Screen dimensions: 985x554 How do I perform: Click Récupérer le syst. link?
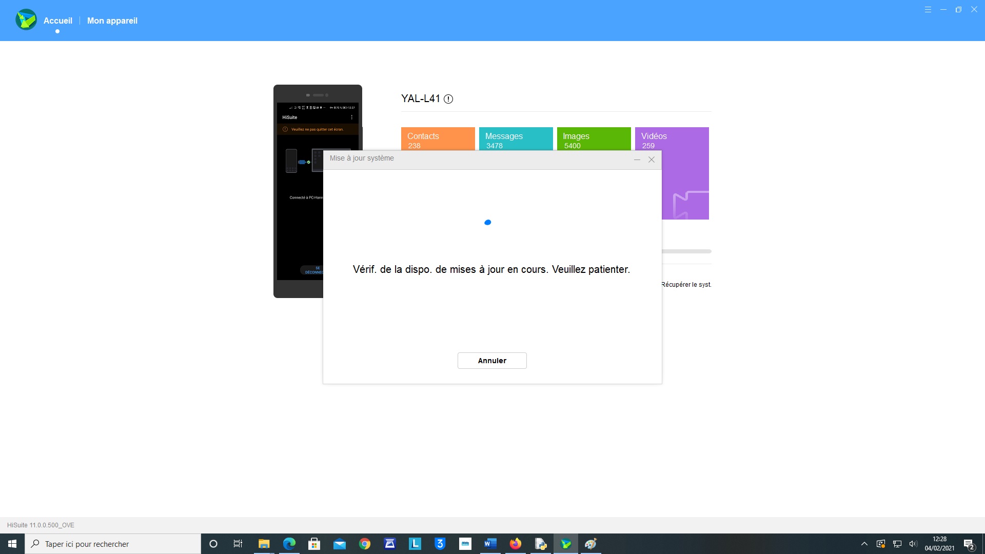pyautogui.click(x=686, y=285)
